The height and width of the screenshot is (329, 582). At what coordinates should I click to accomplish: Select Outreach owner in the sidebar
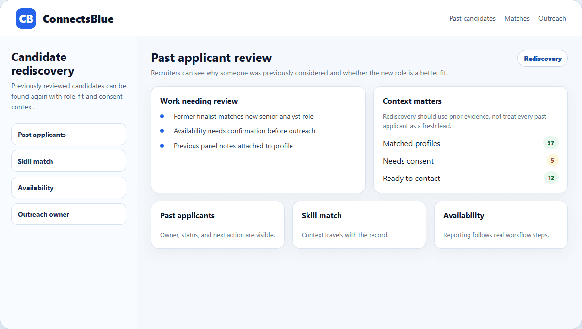coord(68,214)
